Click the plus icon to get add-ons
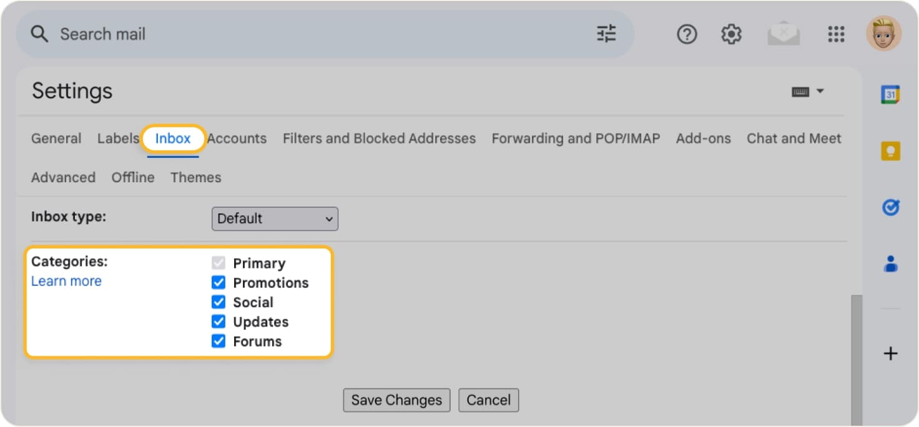The width and height of the screenshot is (919, 427). click(890, 354)
